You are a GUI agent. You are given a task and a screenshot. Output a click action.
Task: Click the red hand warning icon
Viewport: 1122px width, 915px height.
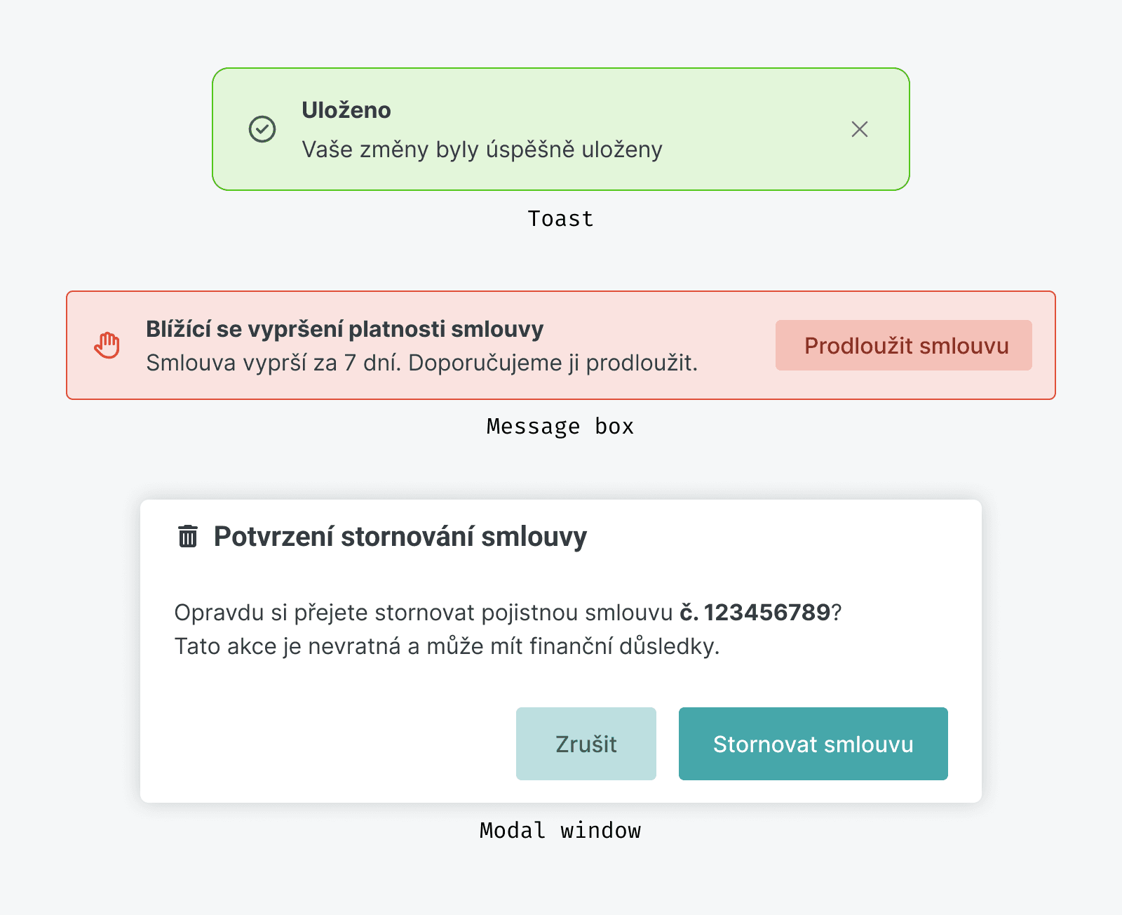[x=107, y=345]
